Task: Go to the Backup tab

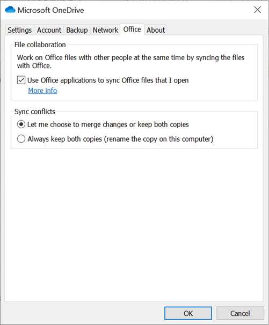Action: 77,30
